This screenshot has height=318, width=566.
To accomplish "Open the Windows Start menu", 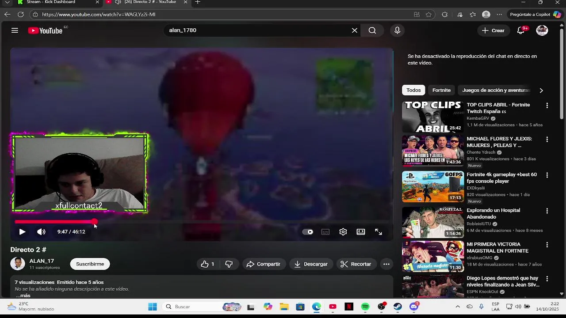I will click(153, 307).
